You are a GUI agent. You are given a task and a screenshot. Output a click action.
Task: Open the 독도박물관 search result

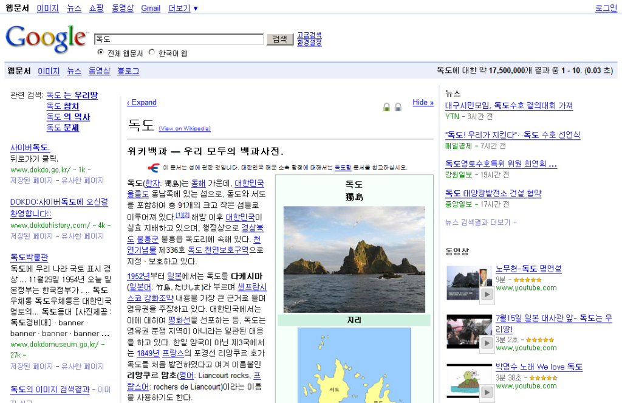click(x=29, y=257)
